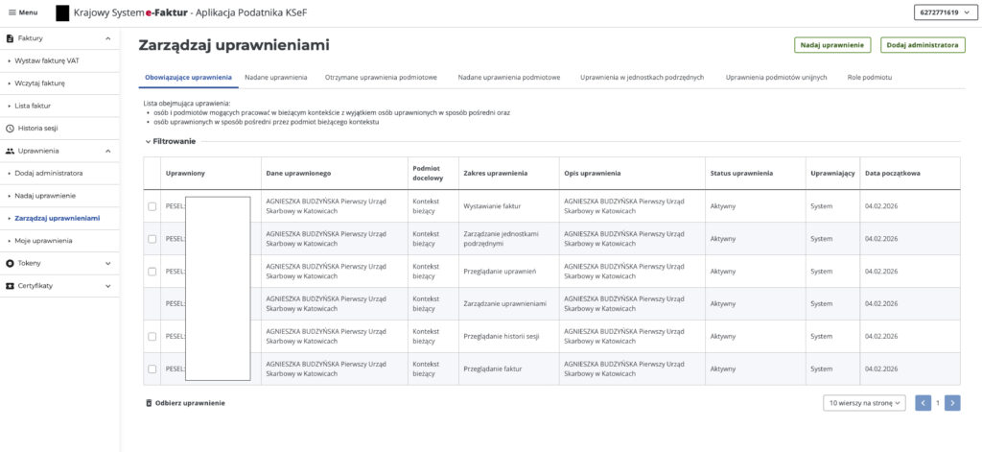Open the hamburger Menu icon
The height and width of the screenshot is (452, 982).
coord(12,12)
